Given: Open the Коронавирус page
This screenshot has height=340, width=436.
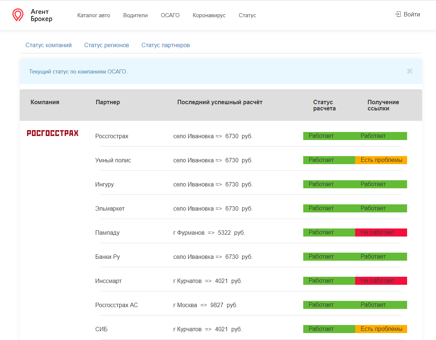Looking at the screenshot, I should [x=209, y=15].
